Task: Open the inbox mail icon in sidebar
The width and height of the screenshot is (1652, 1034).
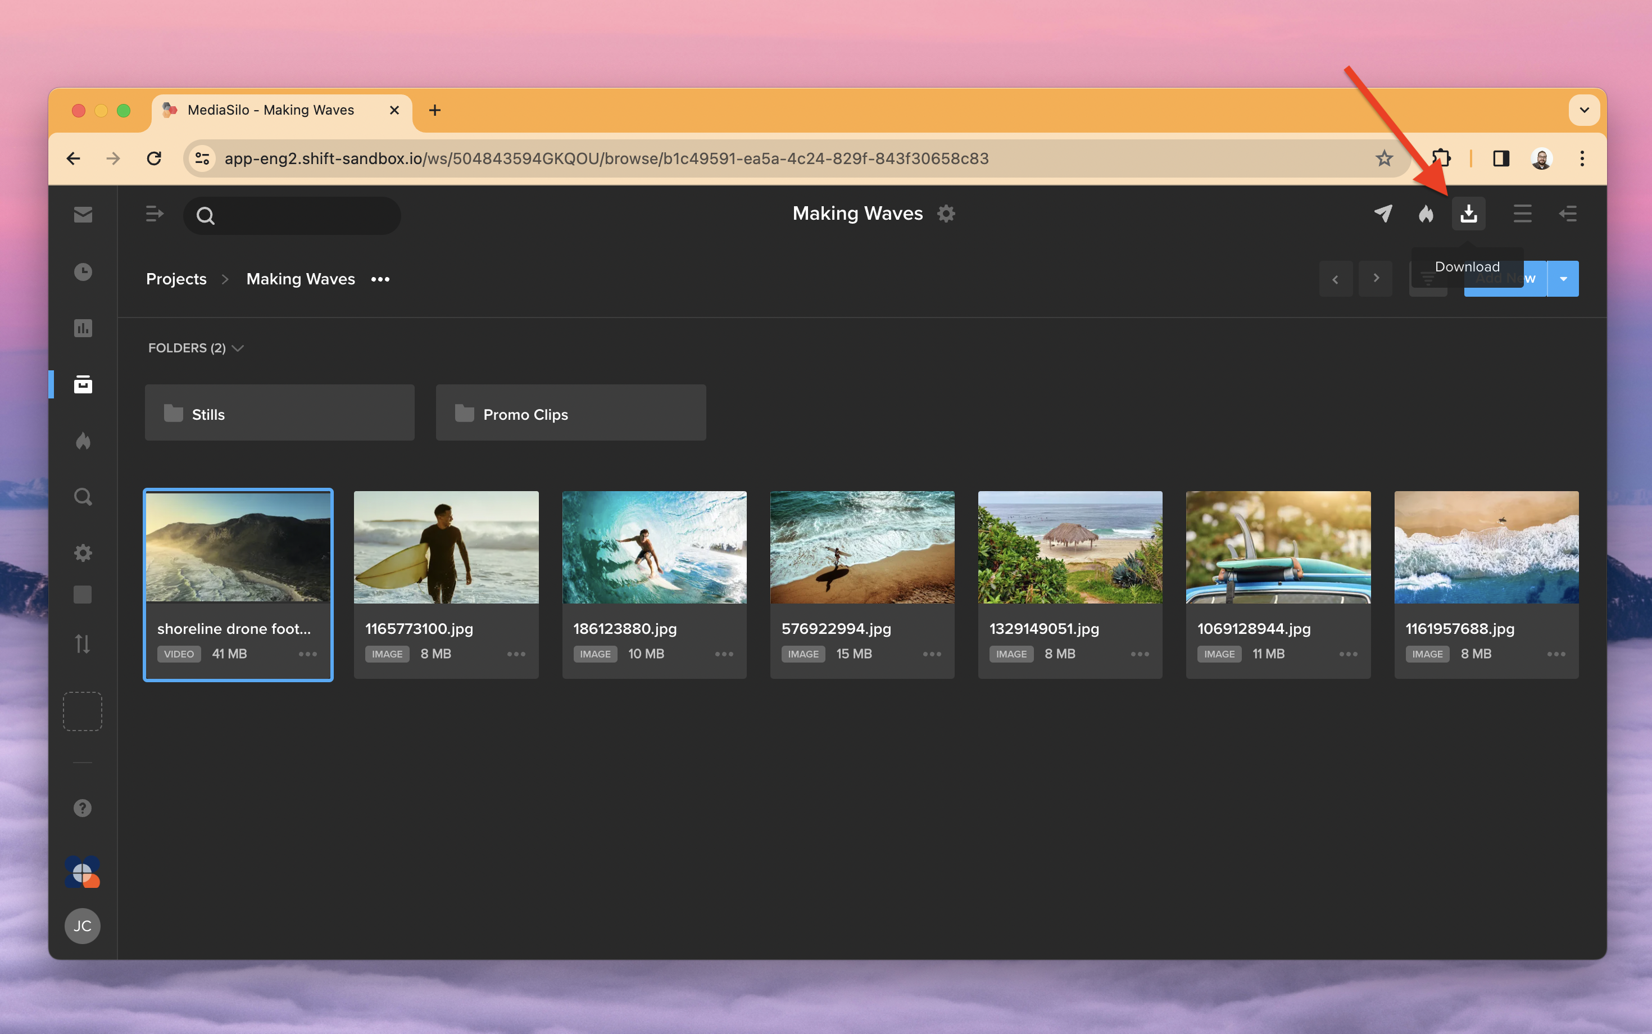Action: click(x=83, y=215)
